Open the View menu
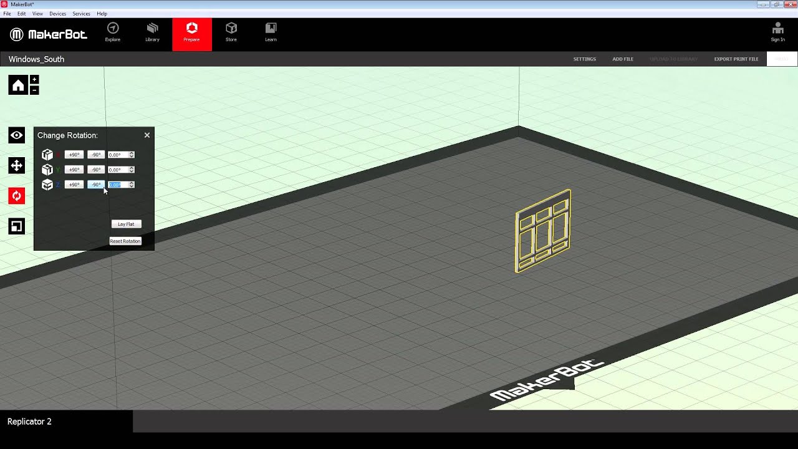 [37, 13]
